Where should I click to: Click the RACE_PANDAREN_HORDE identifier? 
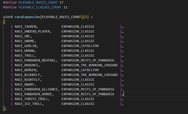[34, 94]
